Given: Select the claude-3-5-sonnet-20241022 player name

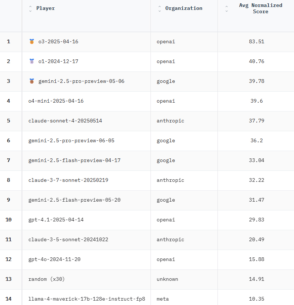Looking at the screenshot, I should (68, 239).
